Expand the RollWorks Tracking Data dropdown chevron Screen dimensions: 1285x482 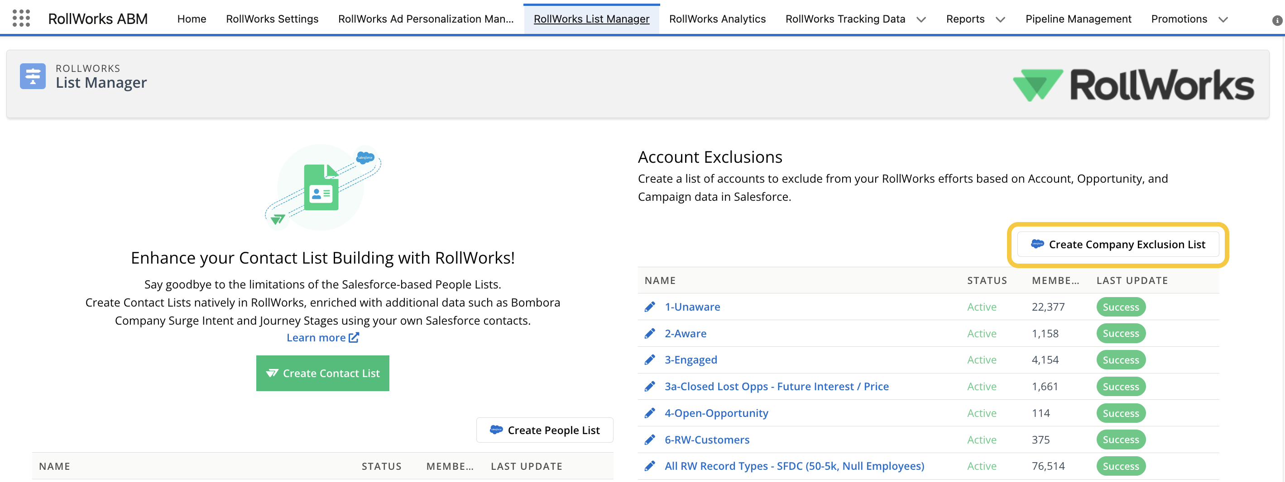[x=921, y=19]
